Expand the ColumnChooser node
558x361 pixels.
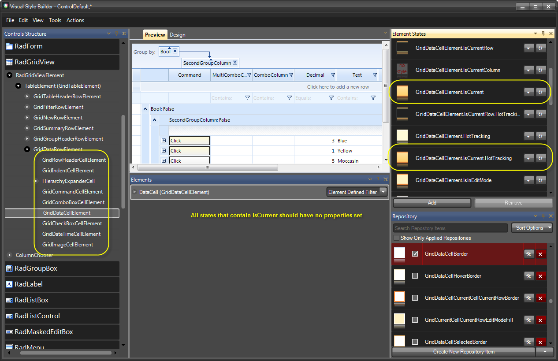pyautogui.click(x=9, y=255)
